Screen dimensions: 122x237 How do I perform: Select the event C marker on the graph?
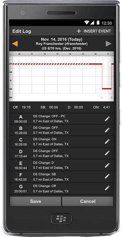[x=102, y=98]
